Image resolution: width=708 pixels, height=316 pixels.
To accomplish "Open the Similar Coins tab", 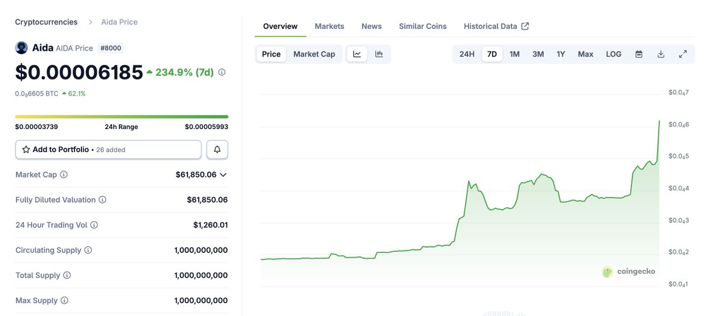I will point(422,26).
